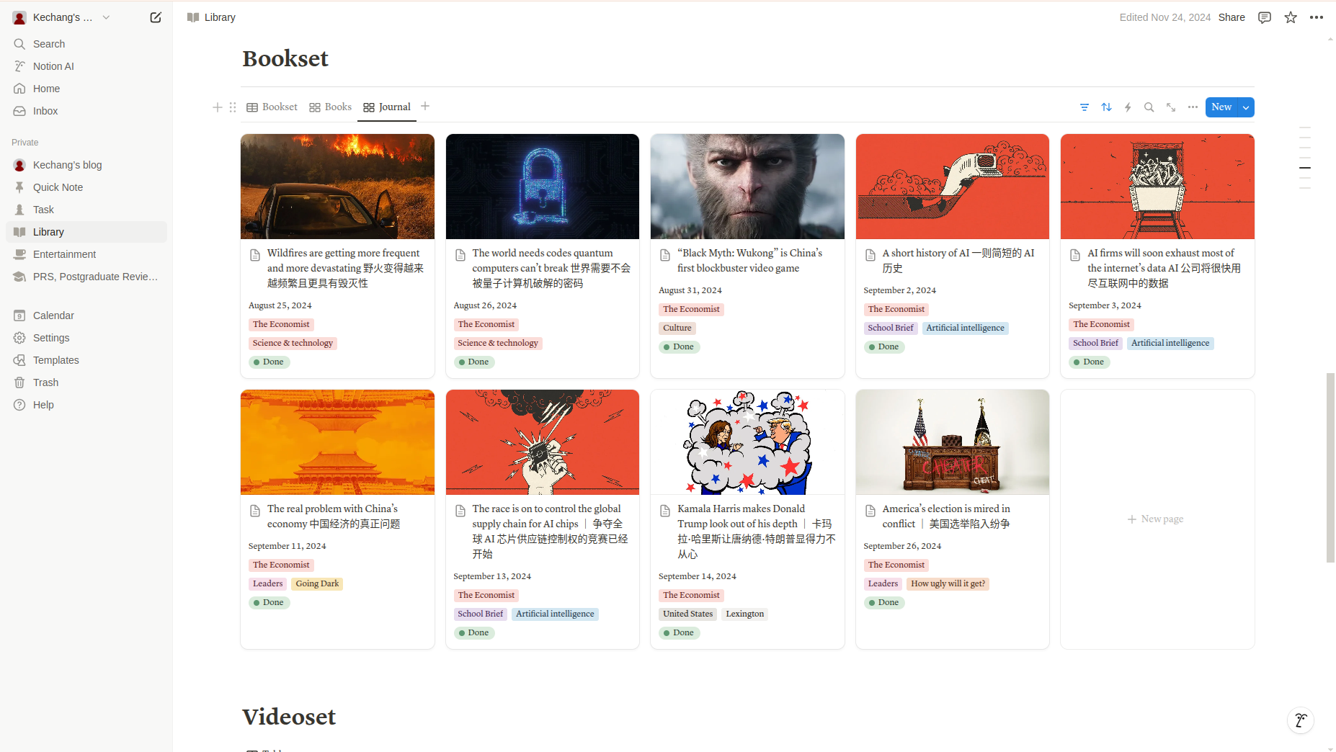Add a new view with the plus icon
This screenshot has height=752, width=1336.
point(425,107)
